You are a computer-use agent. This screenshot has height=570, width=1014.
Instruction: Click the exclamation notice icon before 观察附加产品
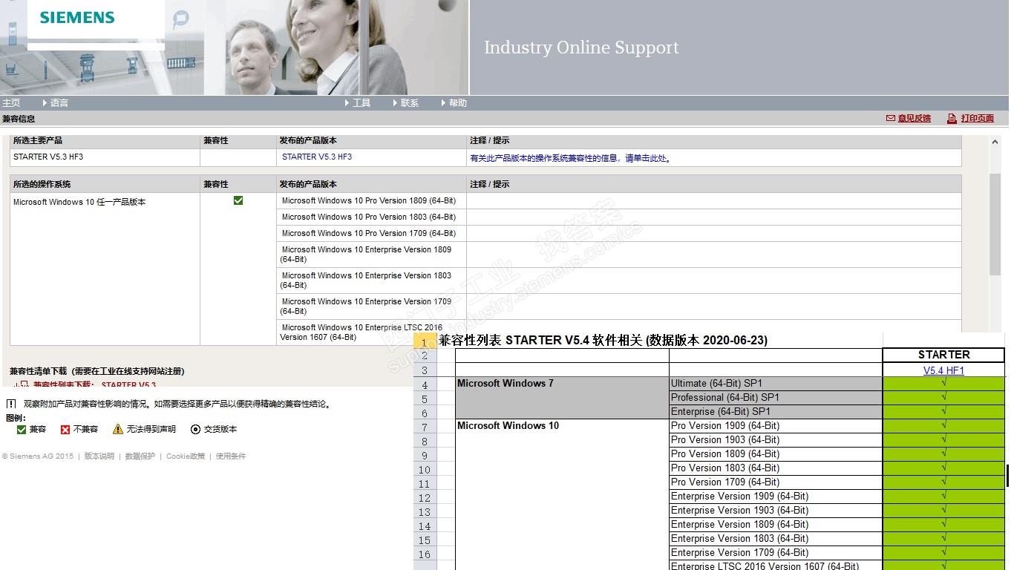[x=11, y=404]
